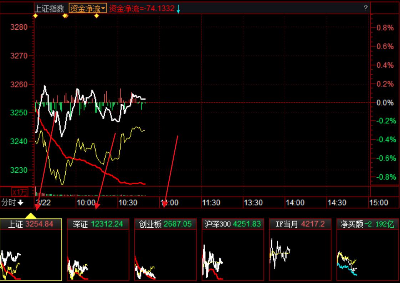
Task: Click the 上证指数 chart title
Action: pyautogui.click(x=50, y=9)
